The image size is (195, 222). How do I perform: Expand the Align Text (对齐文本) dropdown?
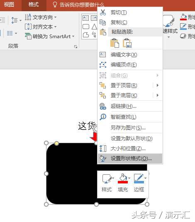tap(55, 27)
